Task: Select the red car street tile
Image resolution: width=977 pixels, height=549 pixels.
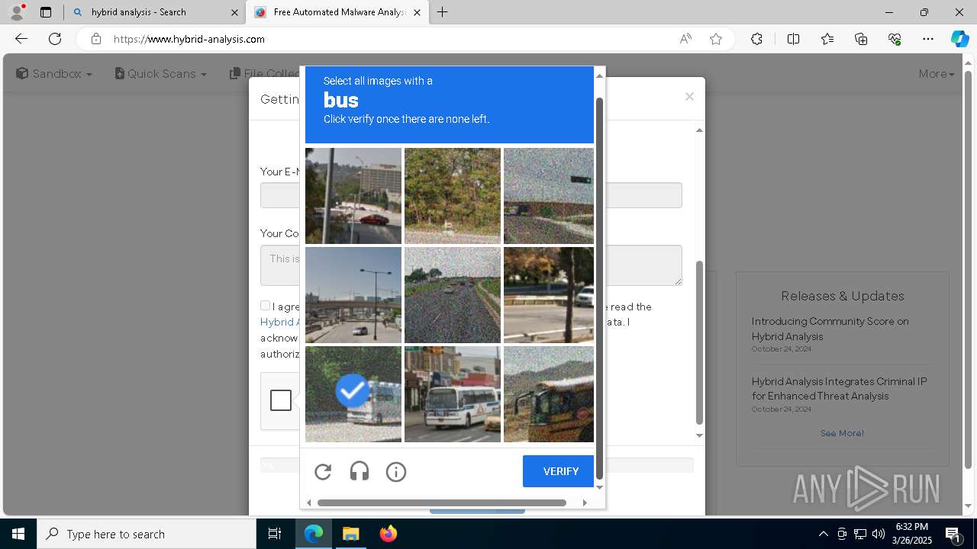Action: (353, 196)
